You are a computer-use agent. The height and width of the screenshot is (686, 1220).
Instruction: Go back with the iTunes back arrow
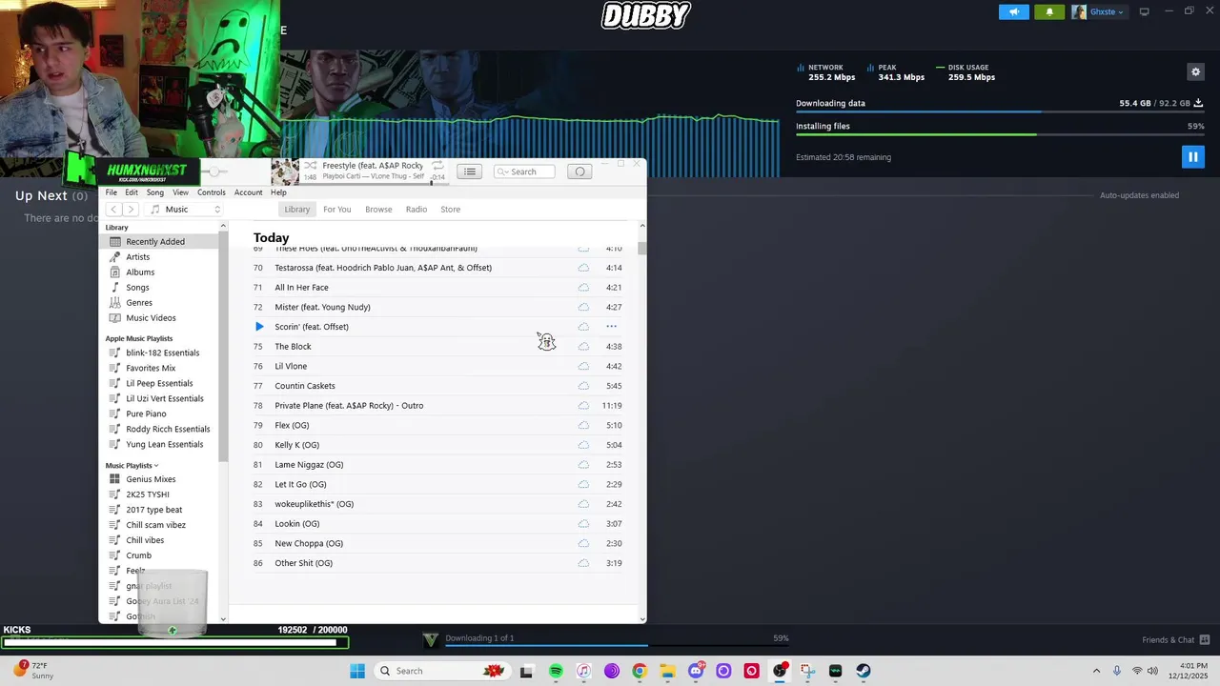113,210
